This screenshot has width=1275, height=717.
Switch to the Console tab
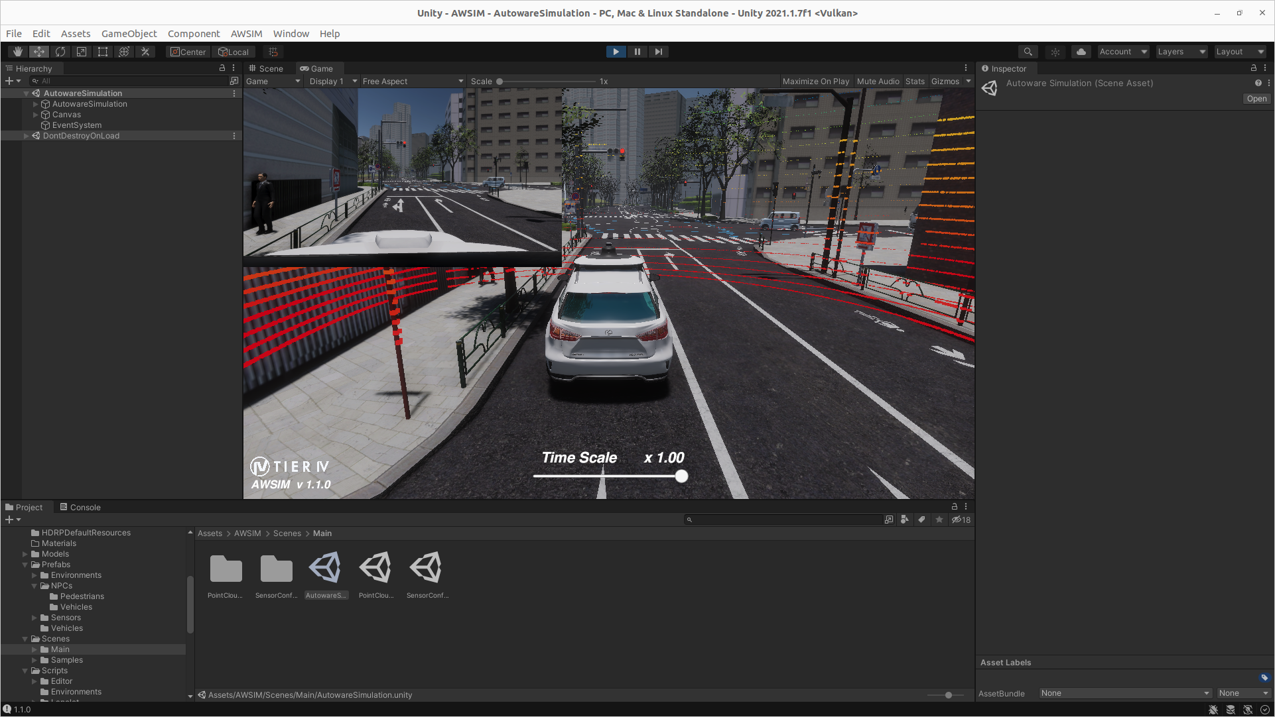coord(80,508)
